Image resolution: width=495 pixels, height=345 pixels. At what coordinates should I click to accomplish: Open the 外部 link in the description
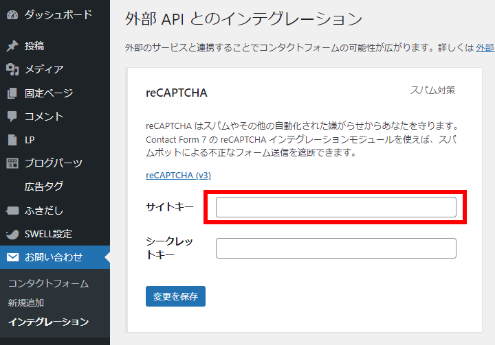pos(485,48)
